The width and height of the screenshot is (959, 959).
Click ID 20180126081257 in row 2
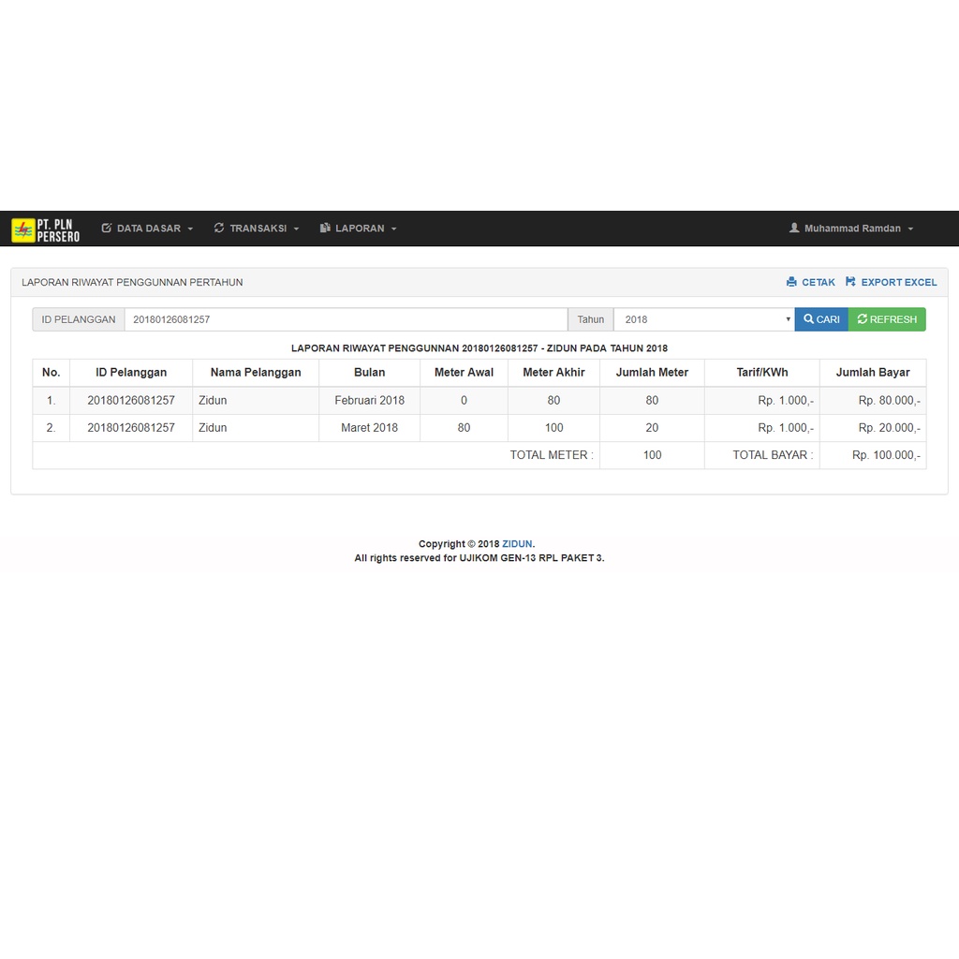(x=131, y=428)
